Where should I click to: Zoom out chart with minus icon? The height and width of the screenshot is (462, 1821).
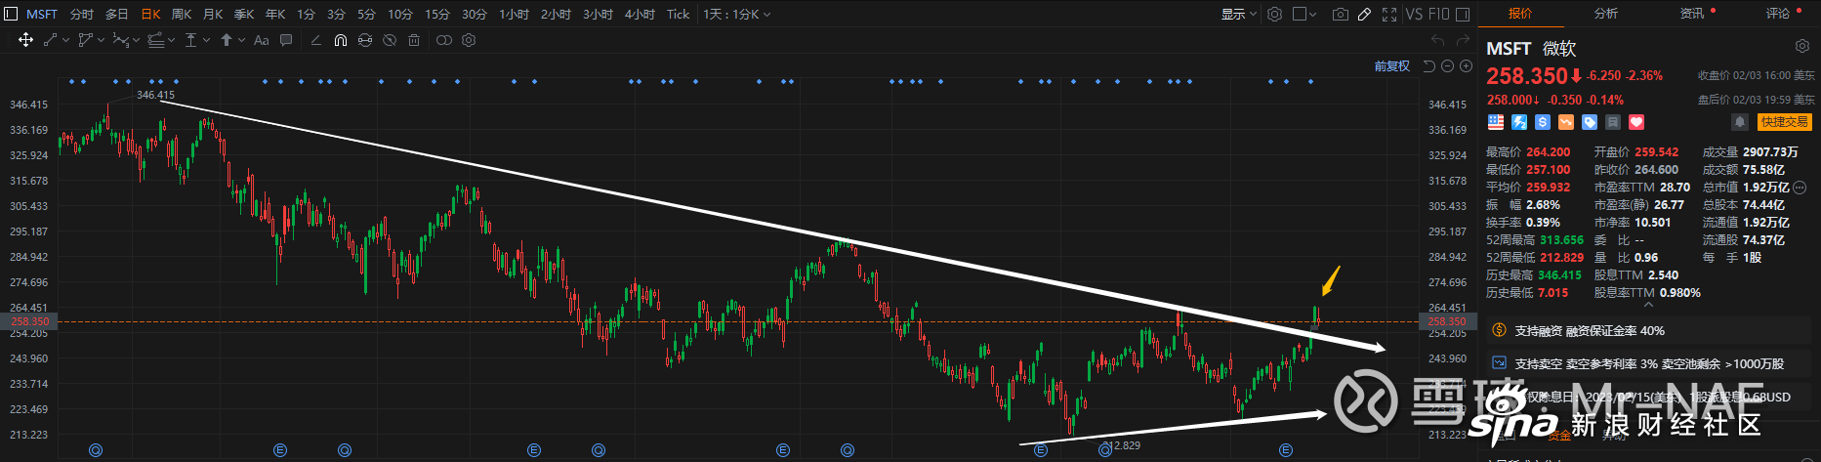[x=1447, y=65]
